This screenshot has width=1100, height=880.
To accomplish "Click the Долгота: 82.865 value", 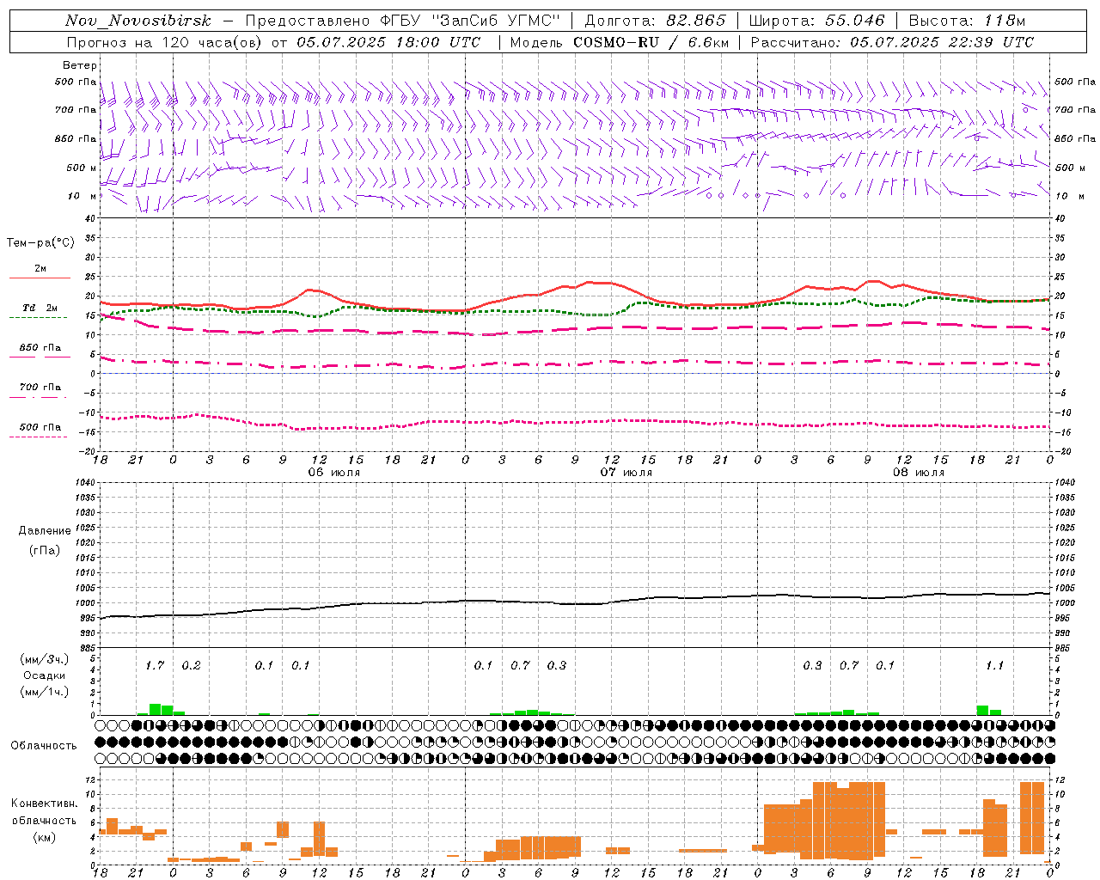I will point(655,21).
